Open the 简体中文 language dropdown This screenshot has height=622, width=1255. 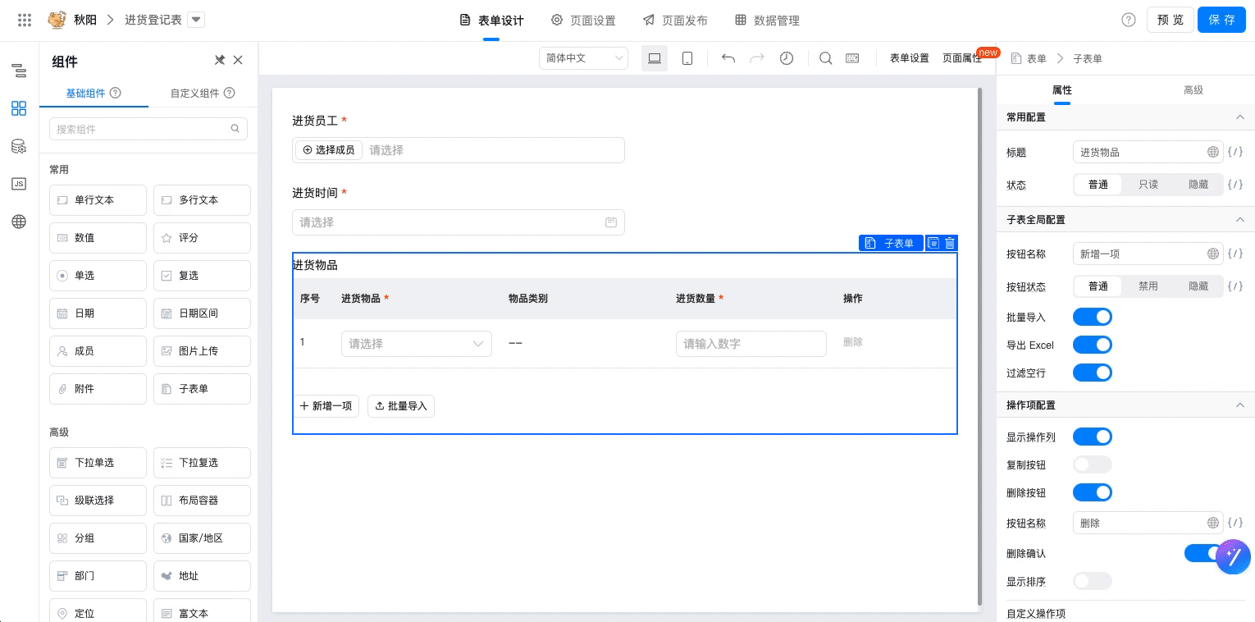click(x=583, y=58)
